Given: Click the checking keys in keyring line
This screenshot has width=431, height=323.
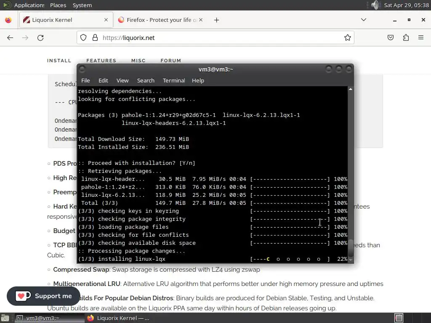Looking at the screenshot, I should coord(213,211).
